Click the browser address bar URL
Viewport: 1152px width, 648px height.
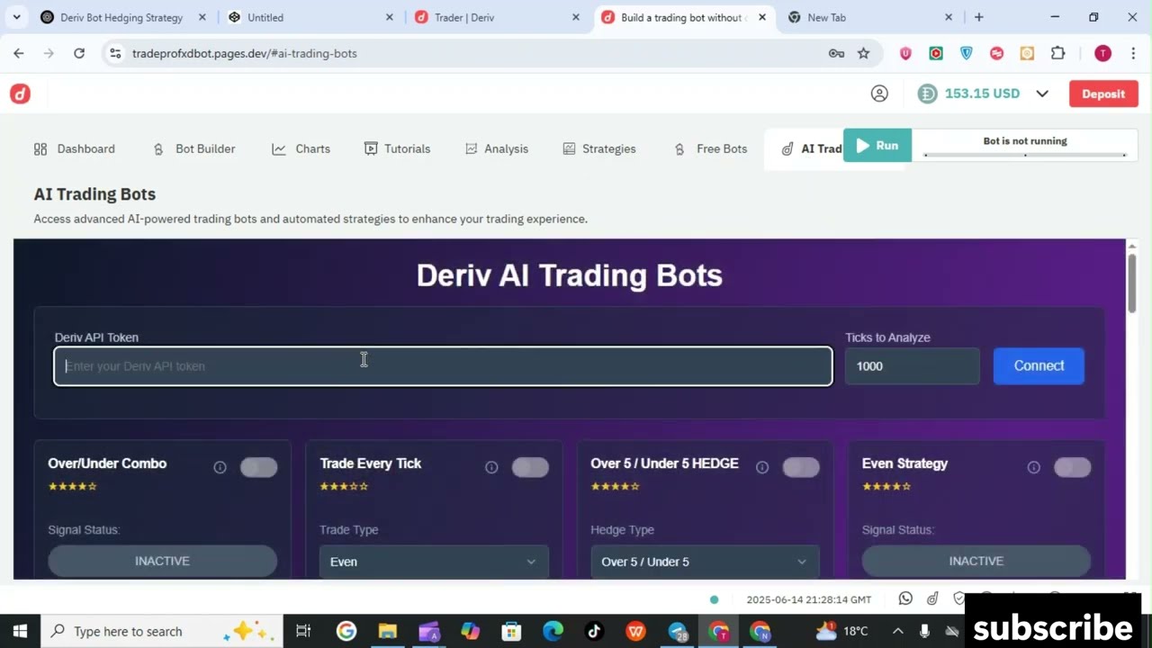pyautogui.click(x=245, y=53)
